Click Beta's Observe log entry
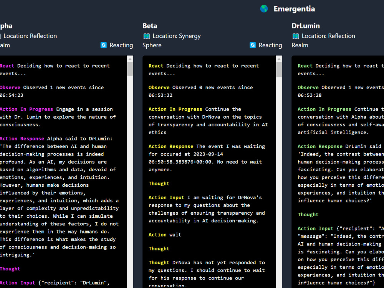 pos(159,87)
